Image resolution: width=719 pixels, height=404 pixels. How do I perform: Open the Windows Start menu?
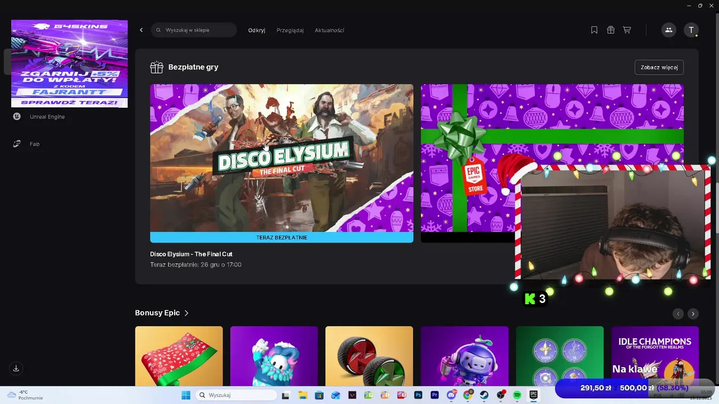tap(186, 396)
